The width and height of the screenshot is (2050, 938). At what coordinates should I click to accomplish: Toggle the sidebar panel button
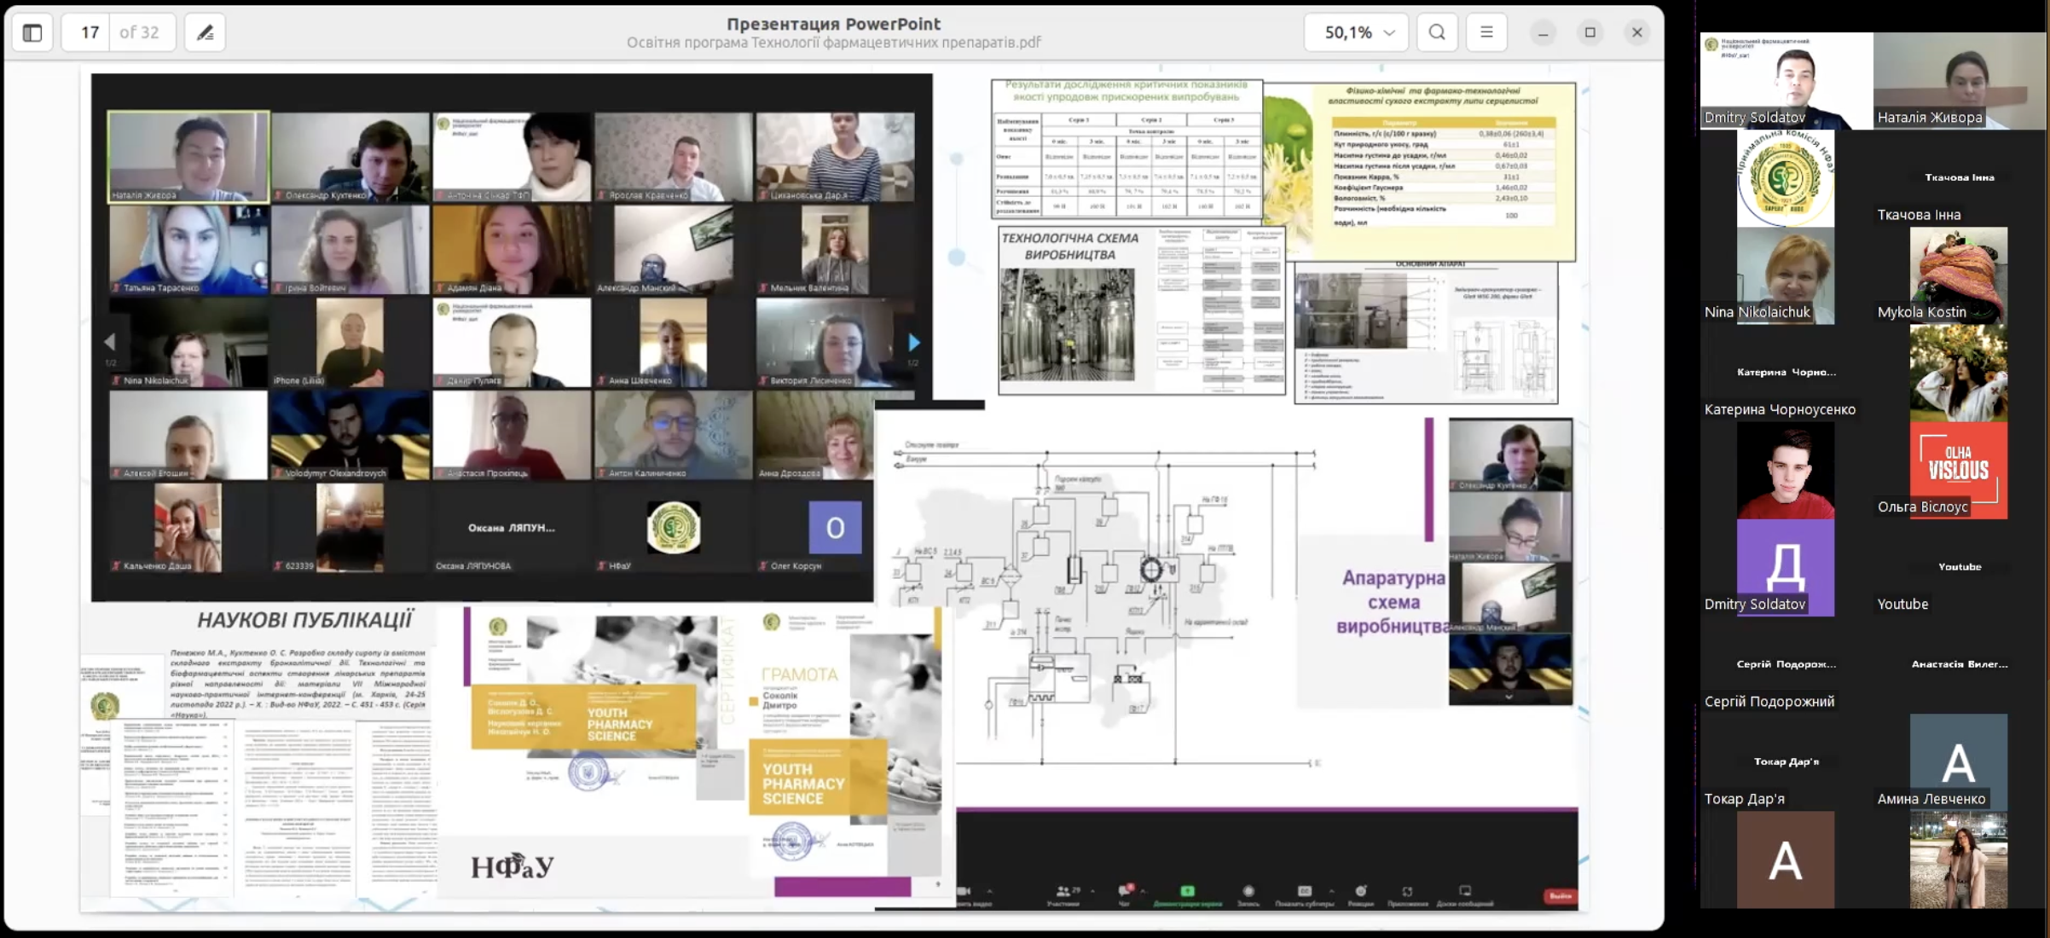[32, 32]
